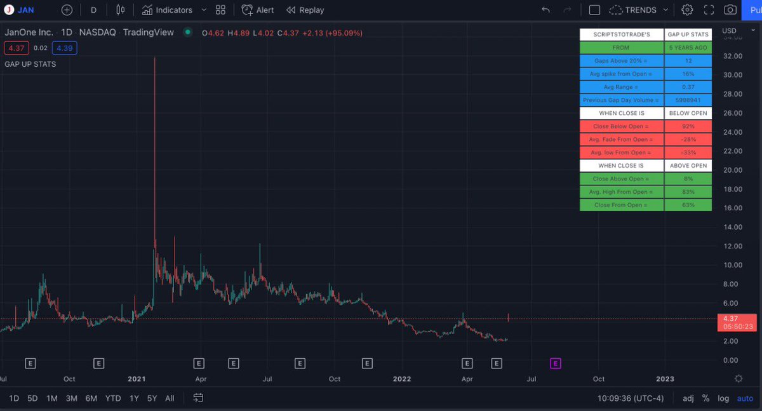This screenshot has height=411, width=762.
Task: Click the Close Below Open = cell
Action: click(x=622, y=126)
